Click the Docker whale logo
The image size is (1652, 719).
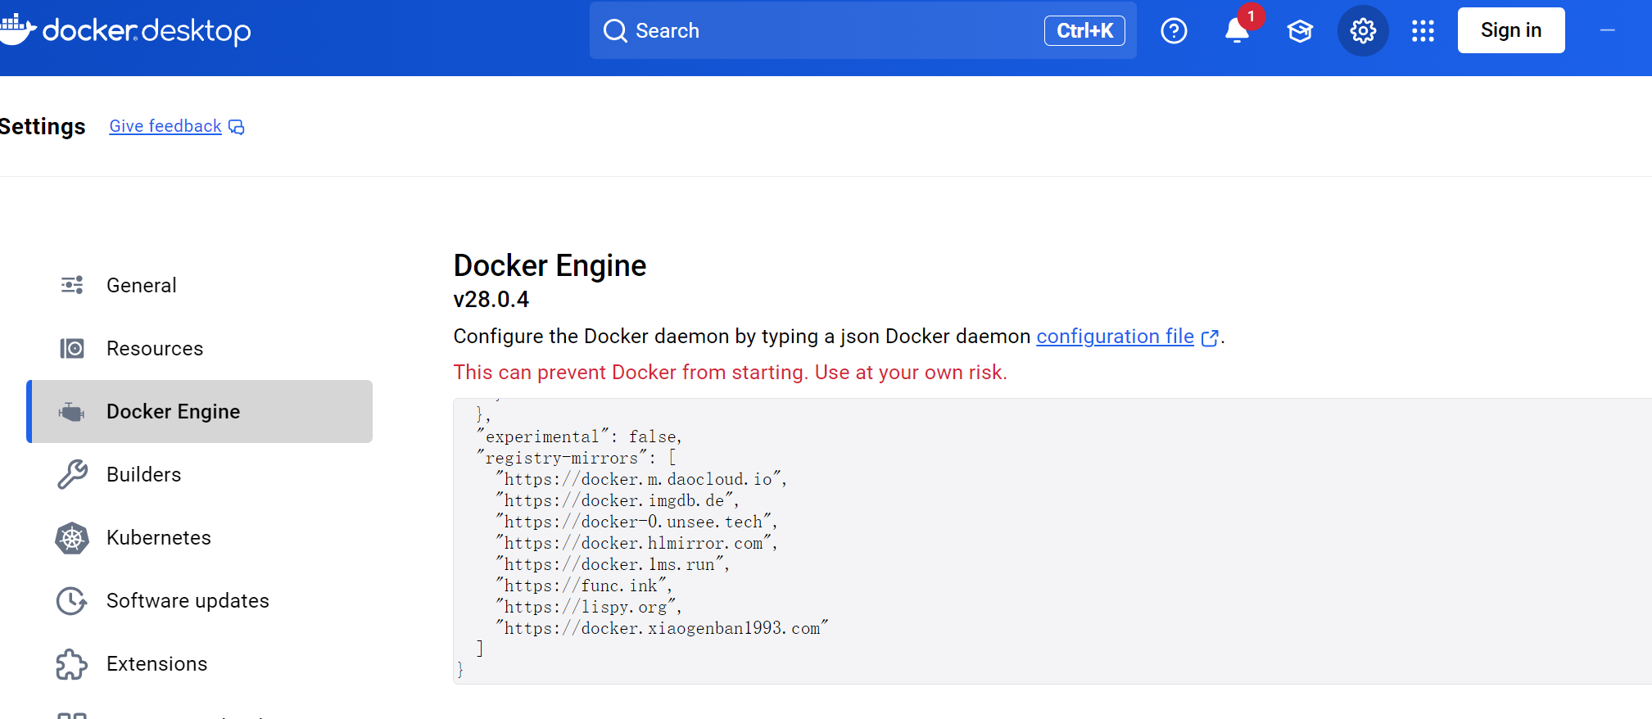(16, 29)
